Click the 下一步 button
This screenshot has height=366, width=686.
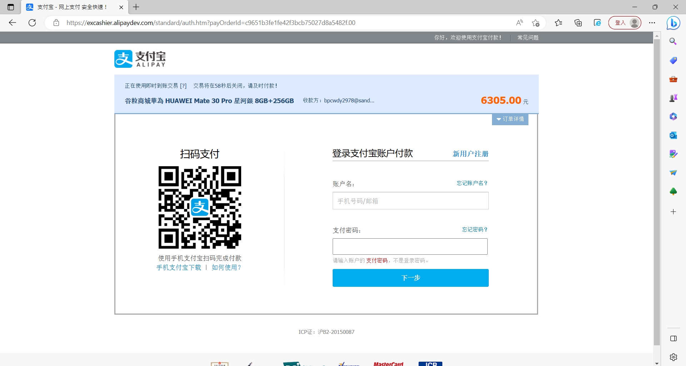(411, 278)
